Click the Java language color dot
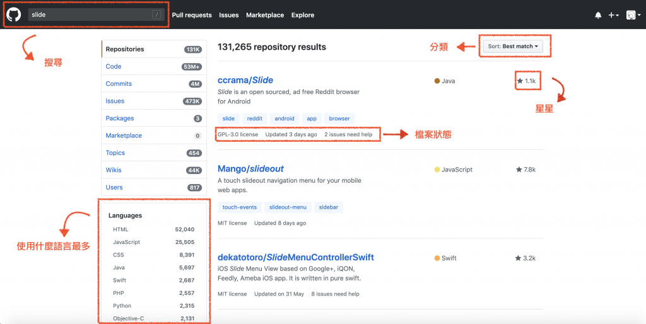Viewport: 646px width, 324px height. [x=437, y=81]
